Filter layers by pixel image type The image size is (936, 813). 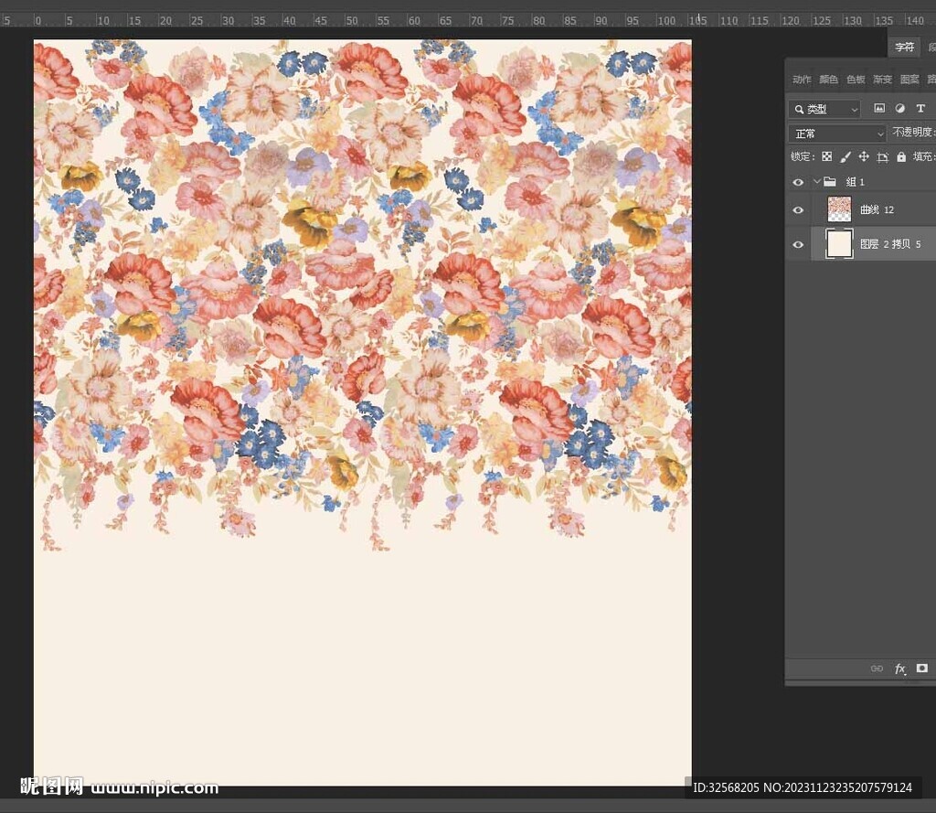[x=879, y=109]
